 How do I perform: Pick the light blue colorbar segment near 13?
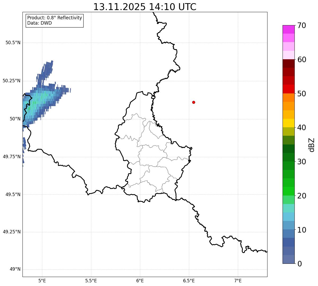coord(288,217)
